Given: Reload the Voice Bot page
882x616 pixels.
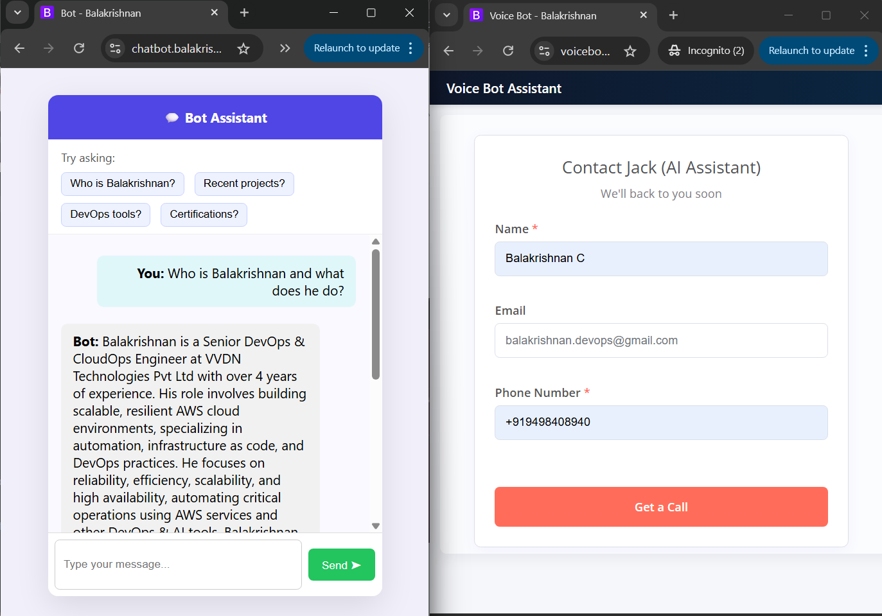Looking at the screenshot, I should tap(508, 51).
